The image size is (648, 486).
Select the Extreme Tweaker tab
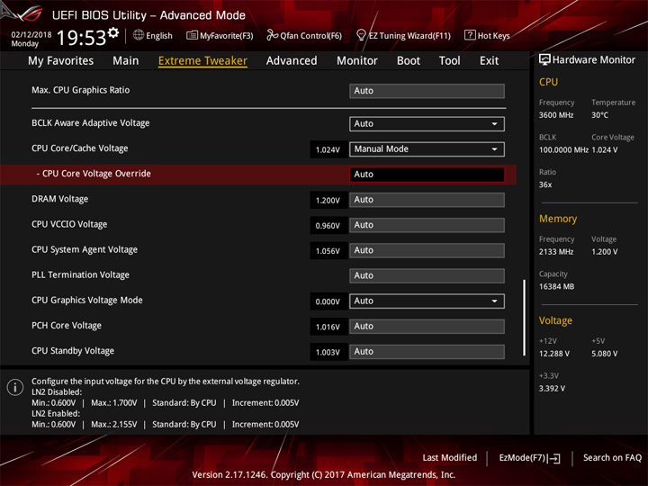point(202,61)
